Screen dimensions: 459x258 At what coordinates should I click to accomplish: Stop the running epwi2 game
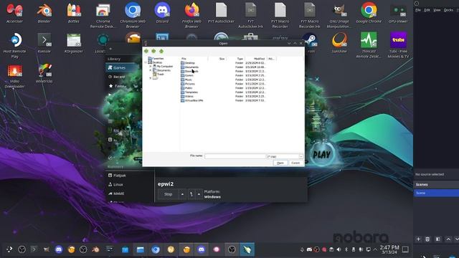(x=168, y=194)
